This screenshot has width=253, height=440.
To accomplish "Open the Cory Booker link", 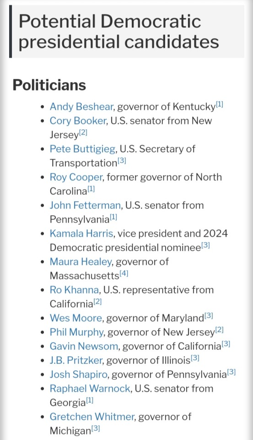I will click(78, 121).
